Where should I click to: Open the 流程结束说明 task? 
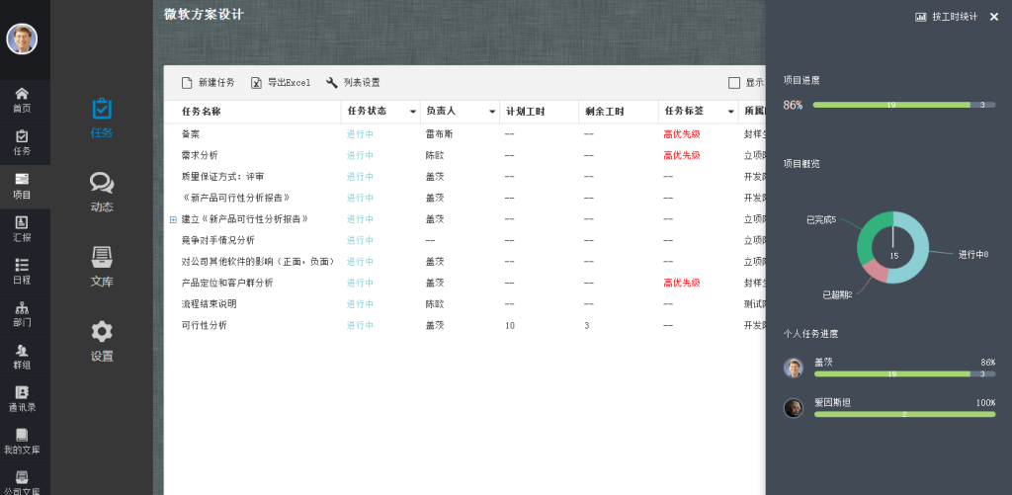pos(210,304)
